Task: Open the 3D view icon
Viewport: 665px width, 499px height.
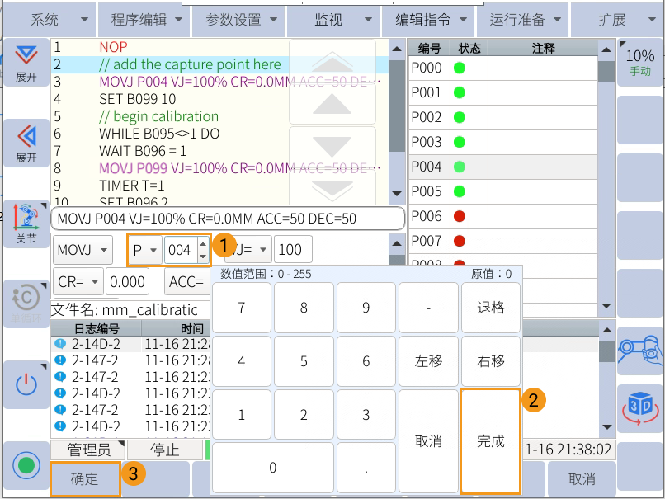Action: (640, 409)
